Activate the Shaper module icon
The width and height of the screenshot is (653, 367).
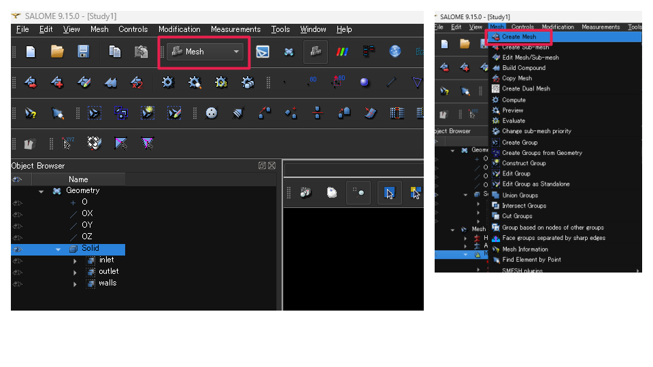tap(262, 52)
